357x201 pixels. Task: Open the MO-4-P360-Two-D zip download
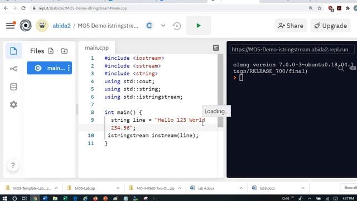point(152,188)
